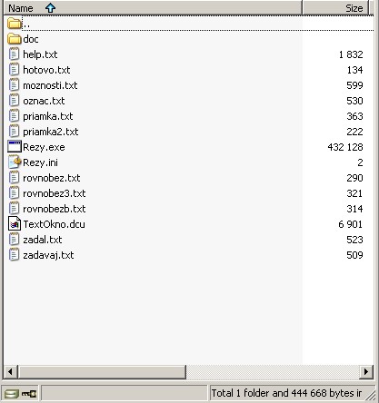Click the status bar text showing total bytes

pyautogui.click(x=286, y=393)
